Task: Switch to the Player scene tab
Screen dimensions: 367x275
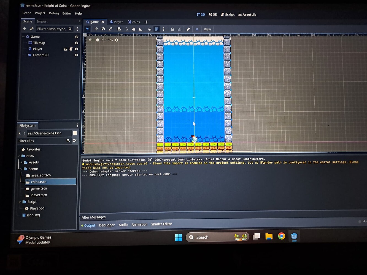Action: click(116, 22)
